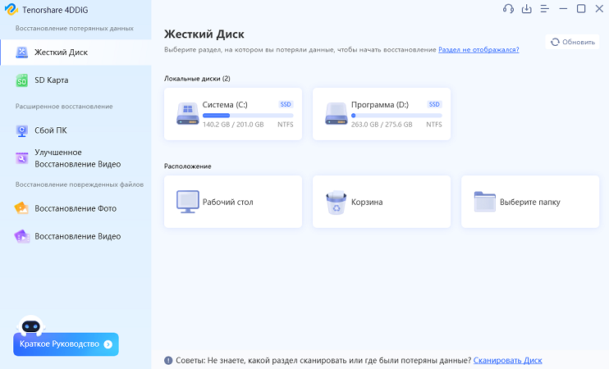Viewport: 609px width, 369px height.
Task: Click the green SD Карта icon
Action: point(21,80)
